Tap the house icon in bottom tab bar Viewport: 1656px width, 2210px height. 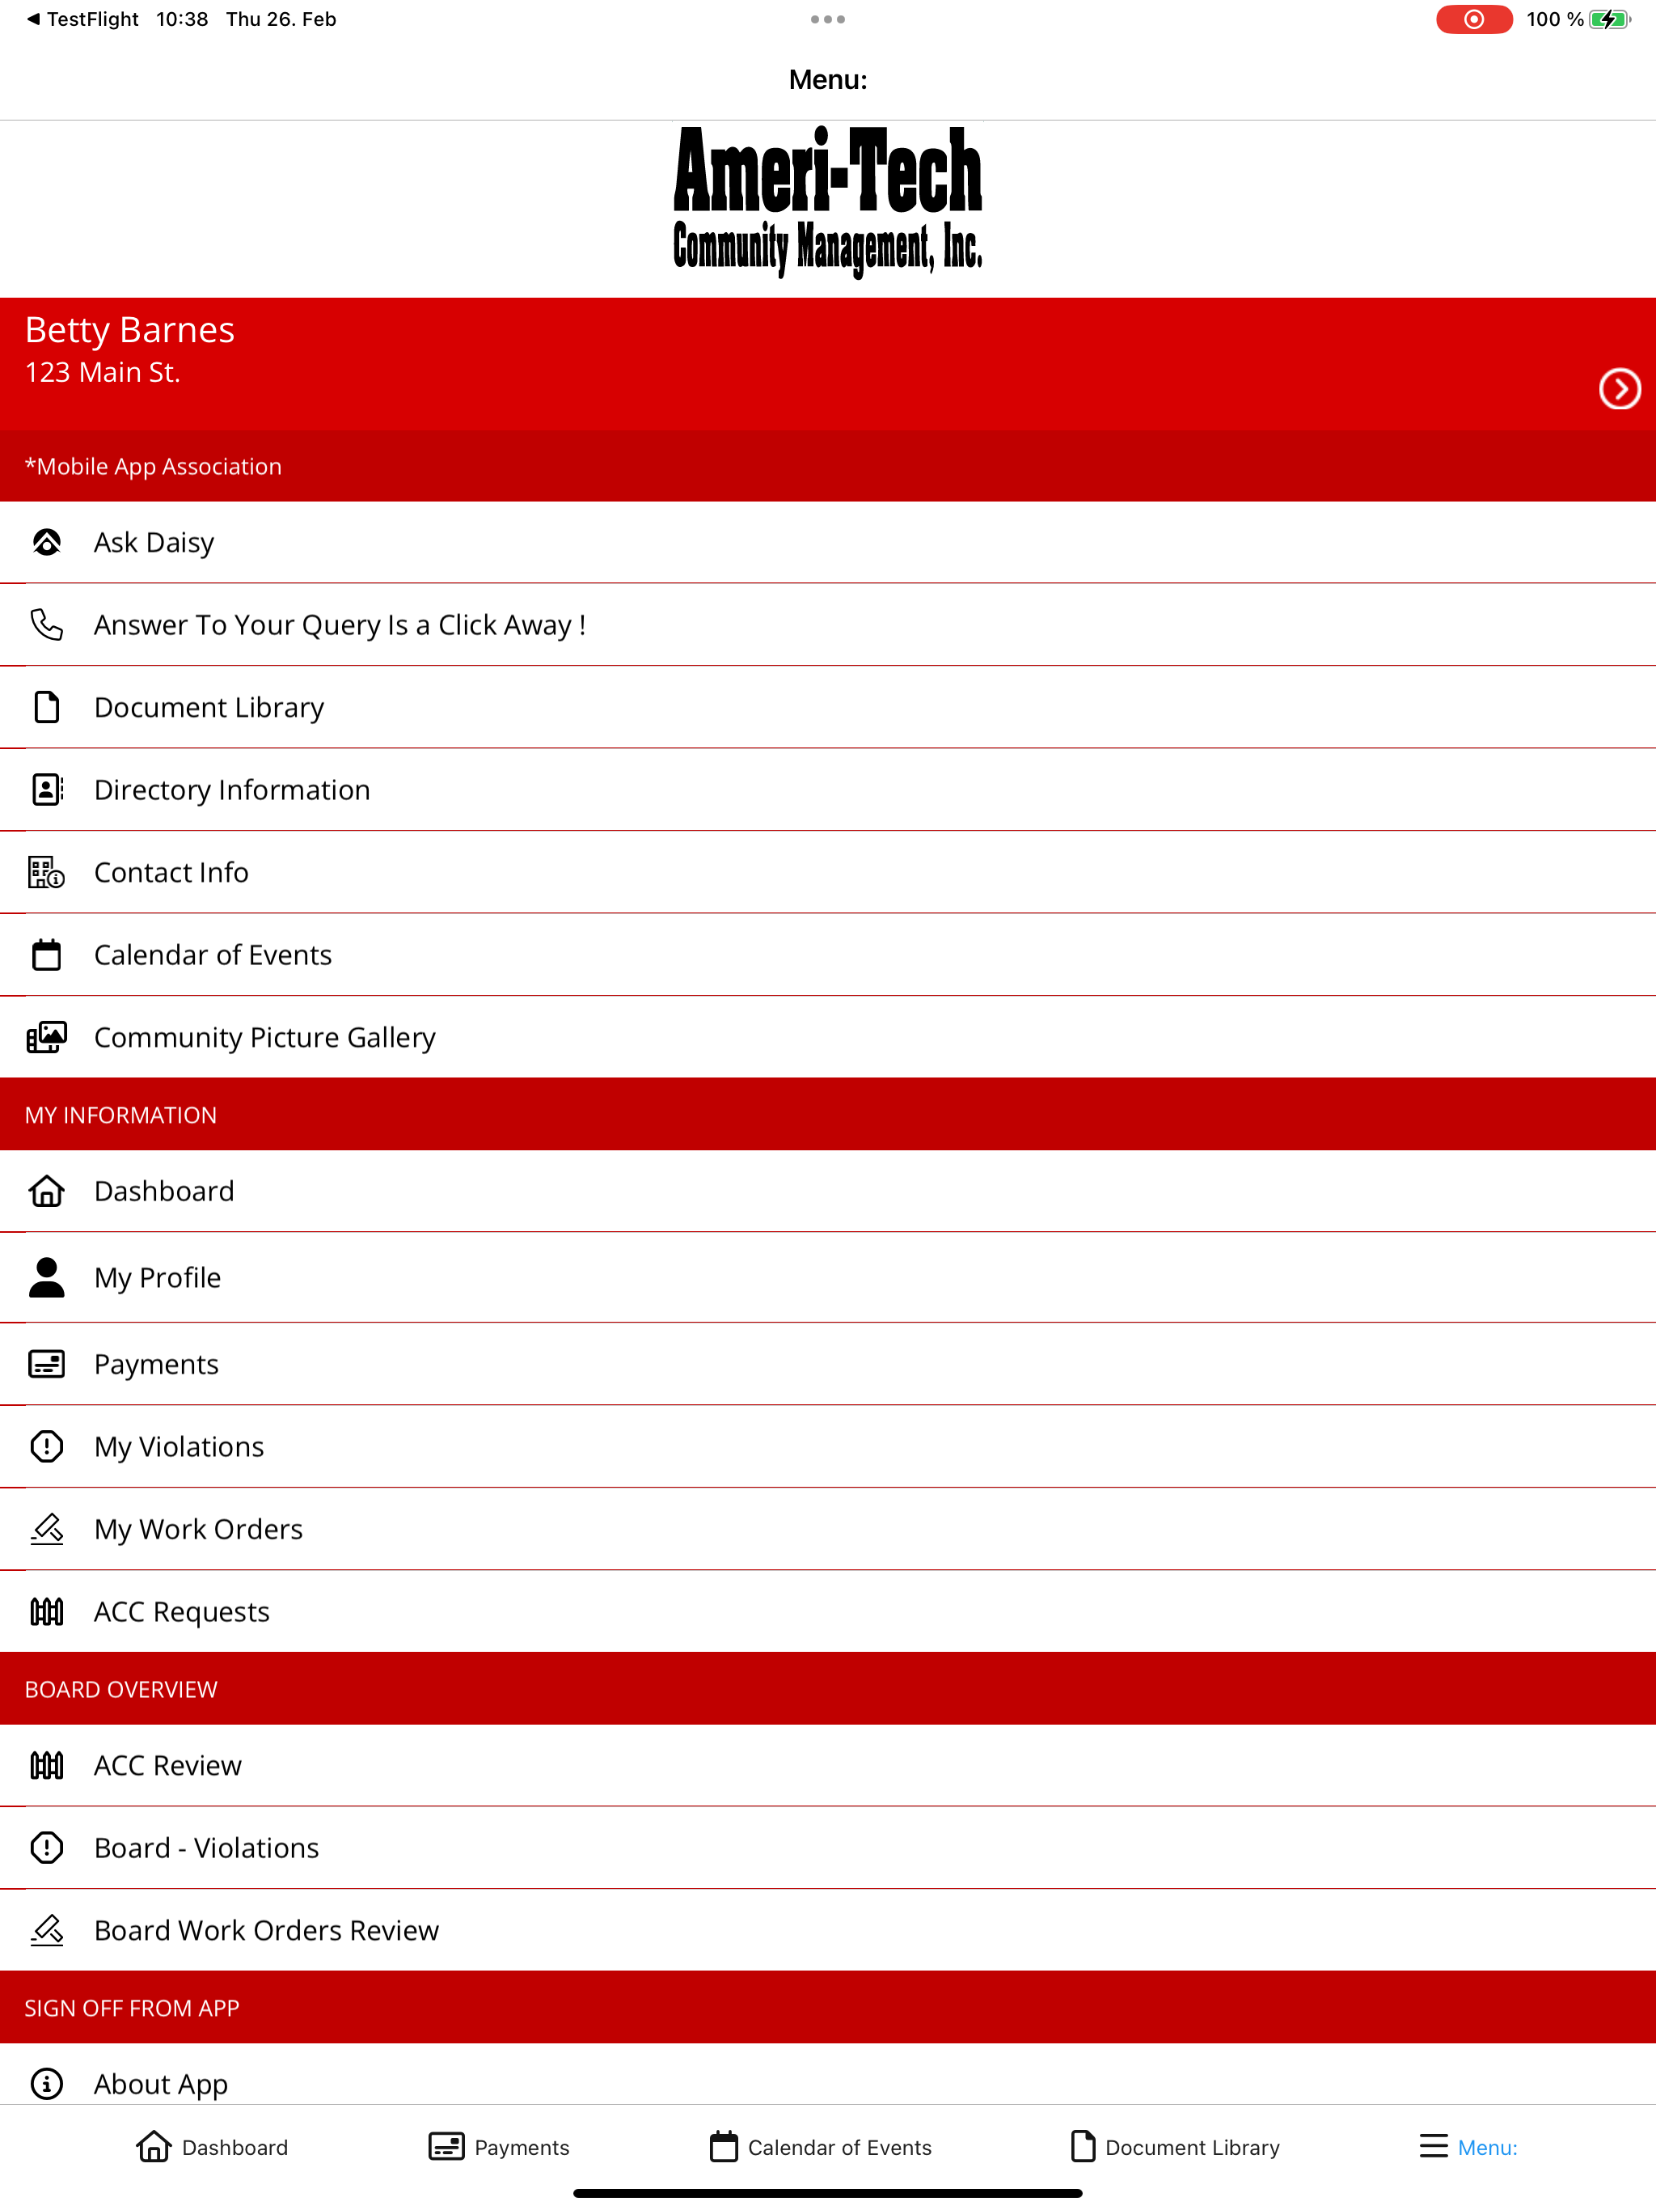click(154, 2146)
